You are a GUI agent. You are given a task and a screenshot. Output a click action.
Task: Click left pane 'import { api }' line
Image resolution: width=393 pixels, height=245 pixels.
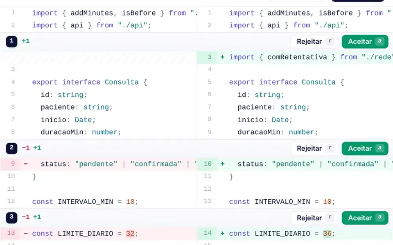[x=99, y=25]
